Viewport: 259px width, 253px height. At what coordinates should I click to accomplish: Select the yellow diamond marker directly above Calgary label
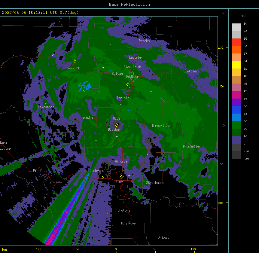(122, 177)
